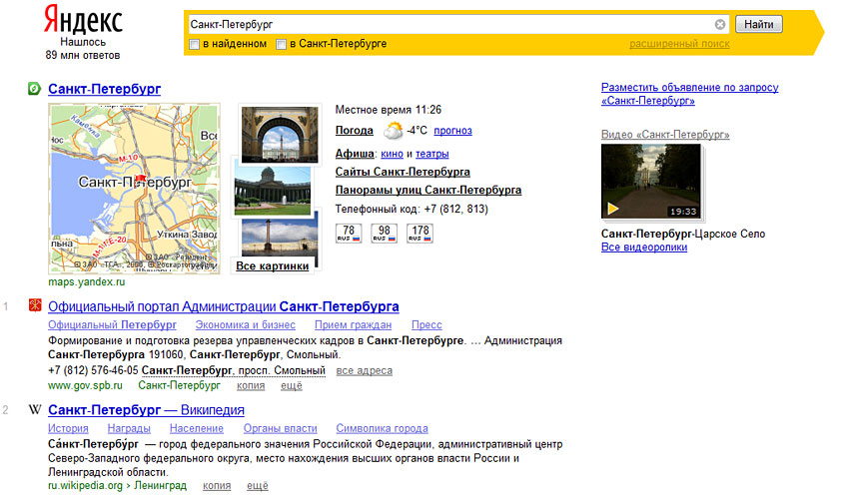Open the 'История' sitelink
The height and width of the screenshot is (499, 844).
pyautogui.click(x=68, y=428)
